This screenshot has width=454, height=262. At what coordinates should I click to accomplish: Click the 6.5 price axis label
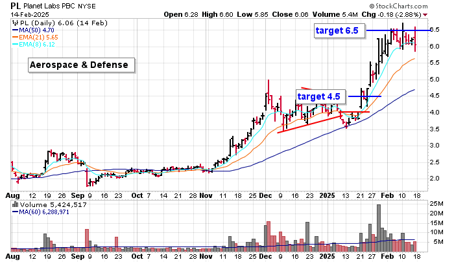pos(435,30)
